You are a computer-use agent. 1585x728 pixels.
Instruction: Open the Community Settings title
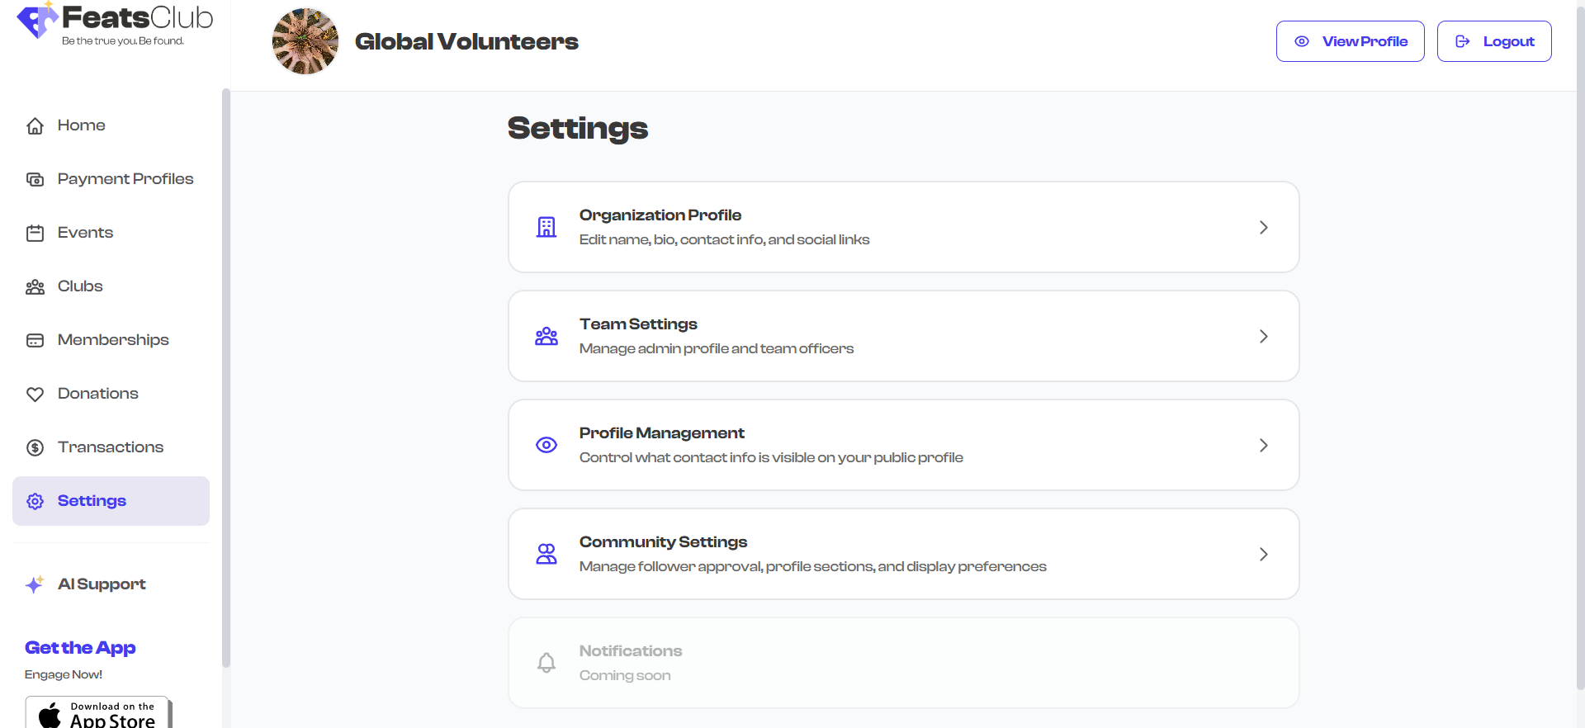pyautogui.click(x=663, y=542)
